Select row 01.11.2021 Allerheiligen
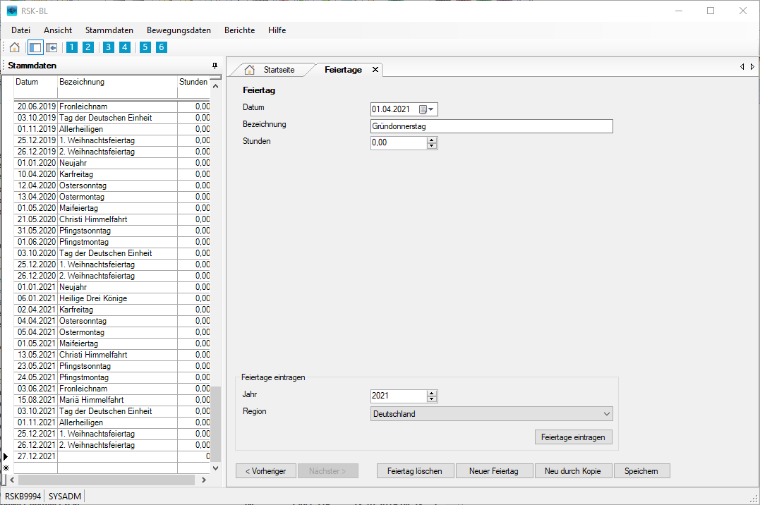760x505 pixels. [x=112, y=422]
